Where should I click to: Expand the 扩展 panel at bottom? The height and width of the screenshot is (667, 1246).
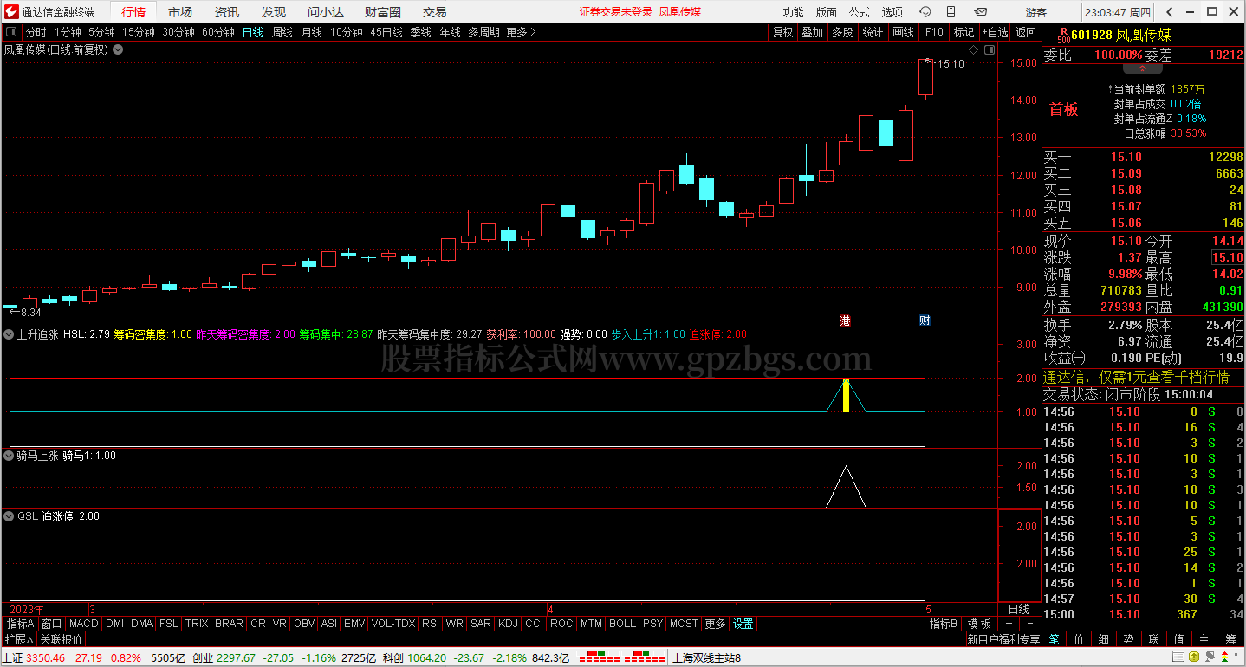(x=18, y=639)
